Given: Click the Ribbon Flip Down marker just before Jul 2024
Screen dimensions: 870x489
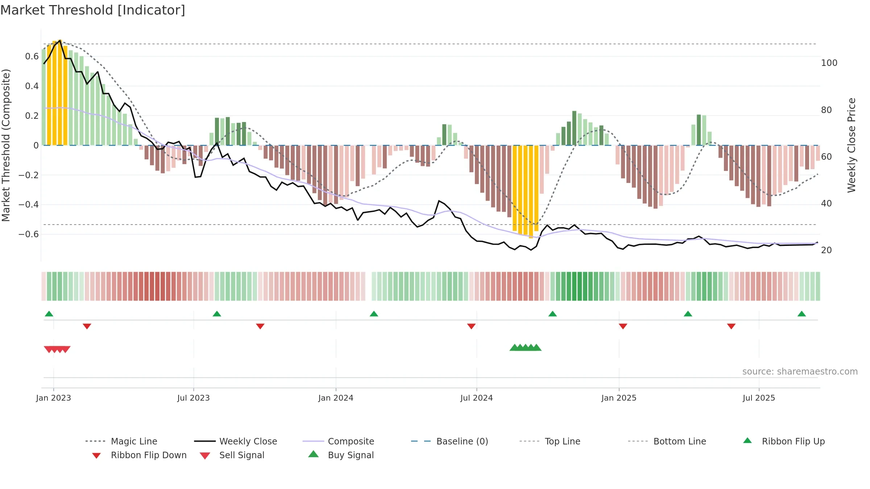Looking at the screenshot, I should tap(471, 326).
